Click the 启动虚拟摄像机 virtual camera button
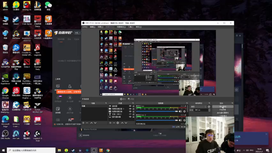 pos(223,113)
